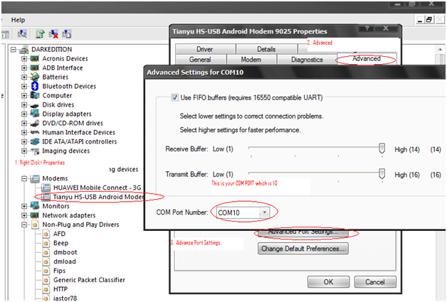This screenshot has height=302, width=447.
Task: Expand the Acronis Devices node
Action: tap(24, 59)
